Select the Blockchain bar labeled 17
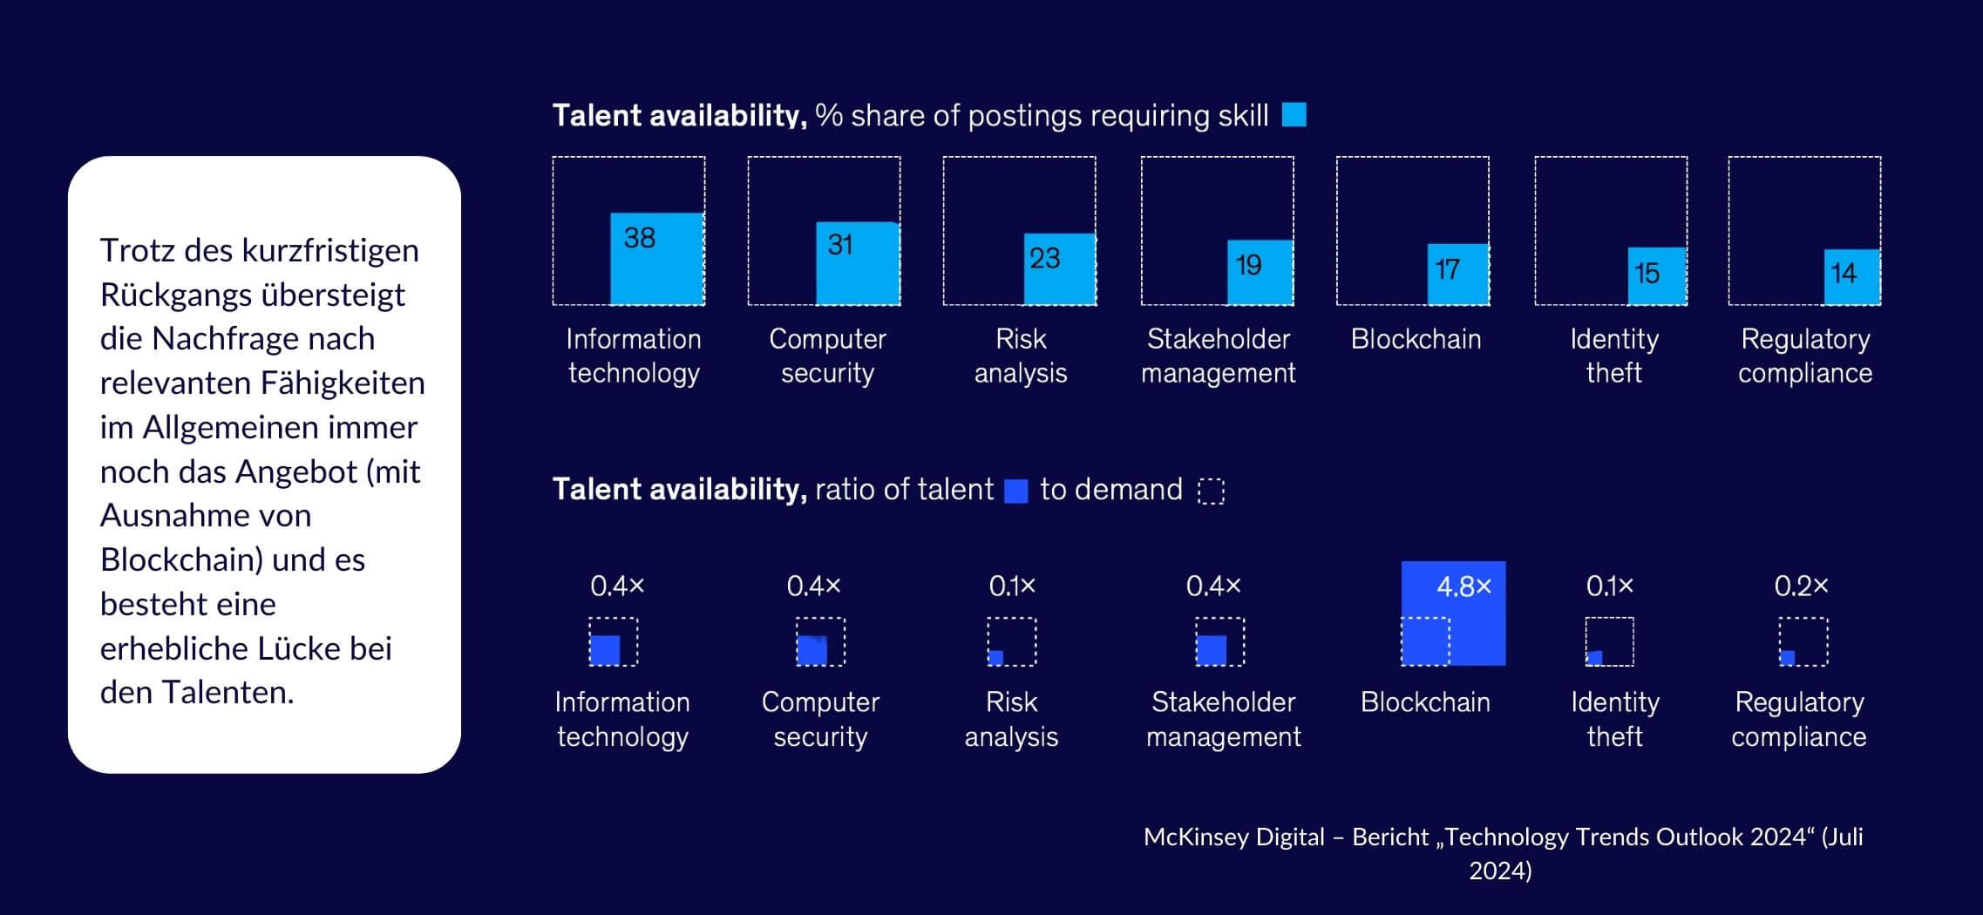This screenshot has width=1983, height=915. (x=1457, y=274)
